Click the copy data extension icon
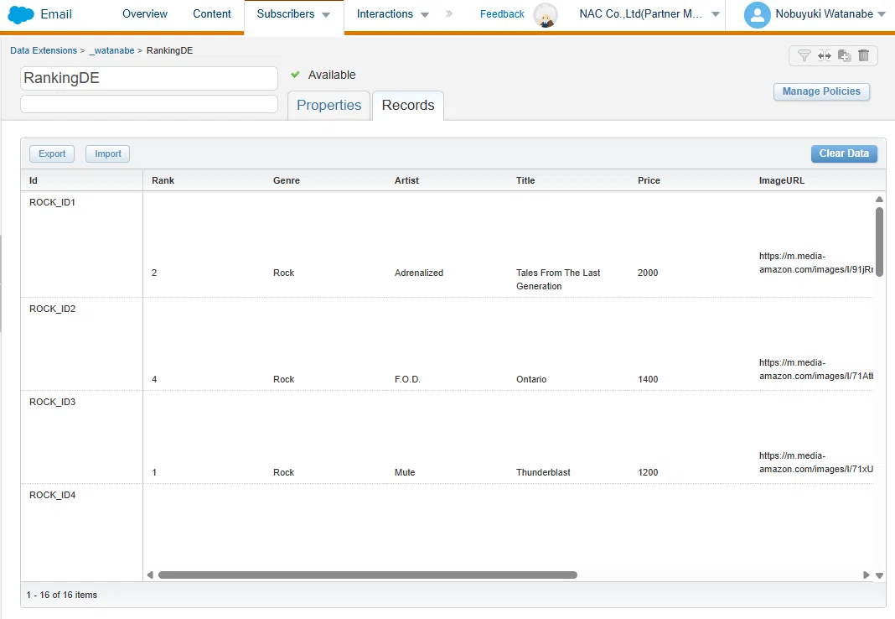This screenshot has height=619, width=895. coord(844,55)
